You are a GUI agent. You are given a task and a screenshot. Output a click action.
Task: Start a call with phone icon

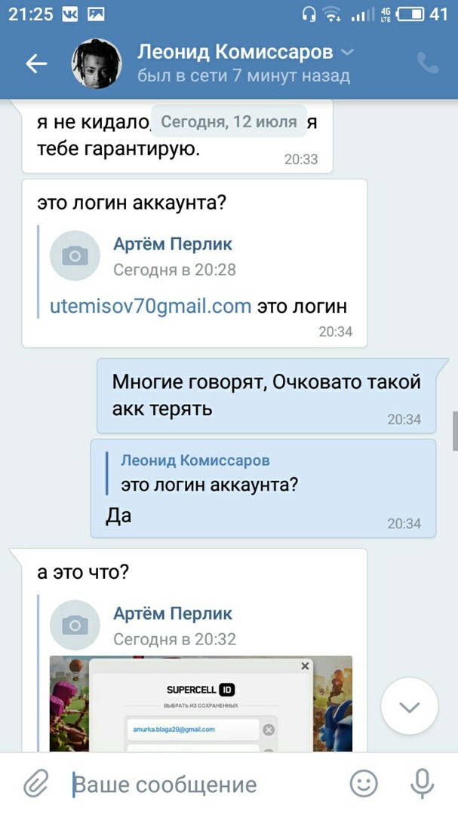428,63
